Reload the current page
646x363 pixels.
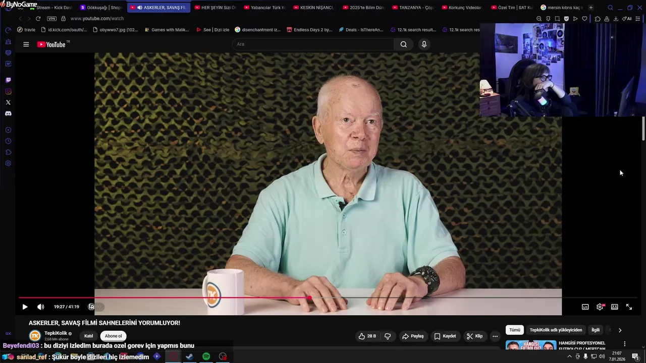tap(38, 19)
